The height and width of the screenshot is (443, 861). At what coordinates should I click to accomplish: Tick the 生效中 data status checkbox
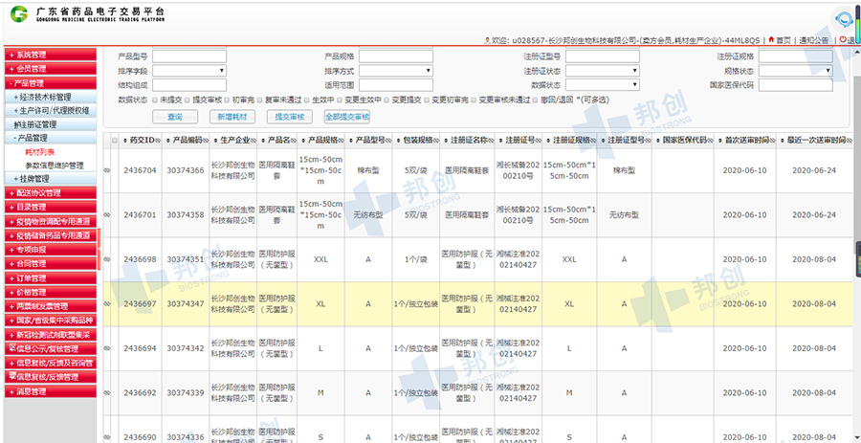(x=308, y=99)
